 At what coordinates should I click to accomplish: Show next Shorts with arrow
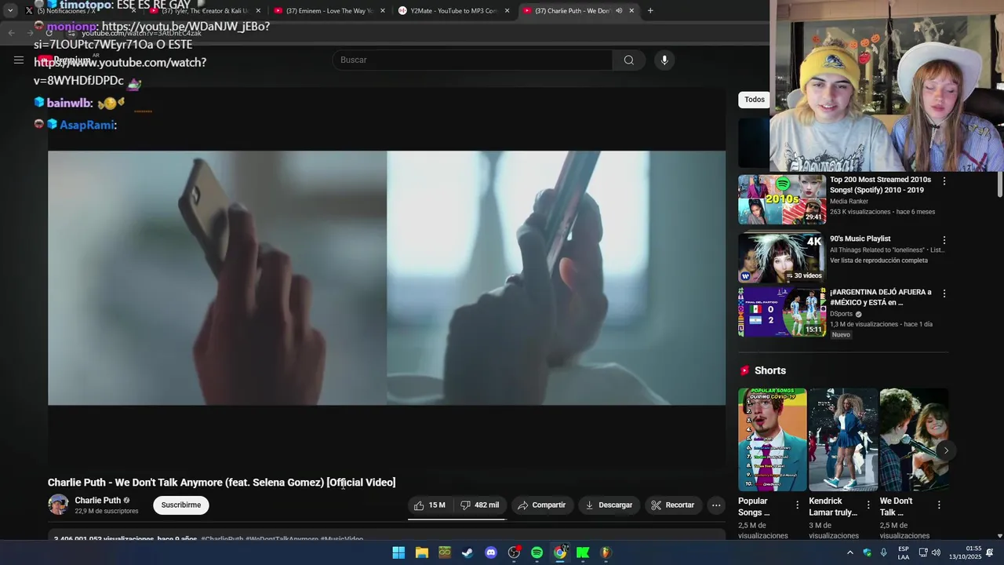click(x=946, y=450)
